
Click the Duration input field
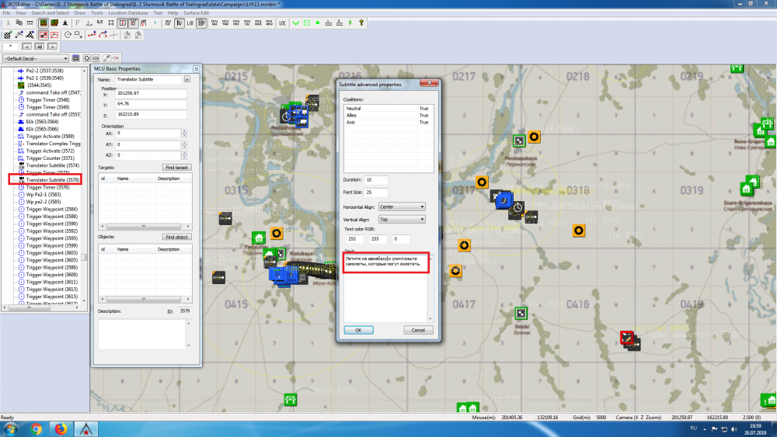tap(376, 180)
